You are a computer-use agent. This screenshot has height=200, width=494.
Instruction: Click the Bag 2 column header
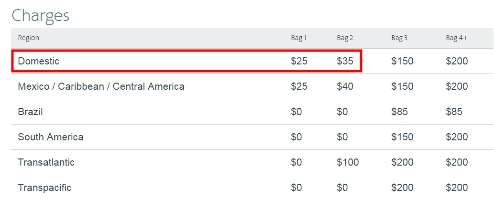click(x=345, y=38)
